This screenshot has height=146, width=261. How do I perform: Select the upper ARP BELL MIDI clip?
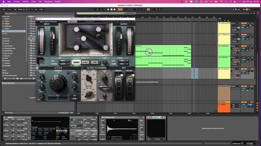tap(163, 50)
